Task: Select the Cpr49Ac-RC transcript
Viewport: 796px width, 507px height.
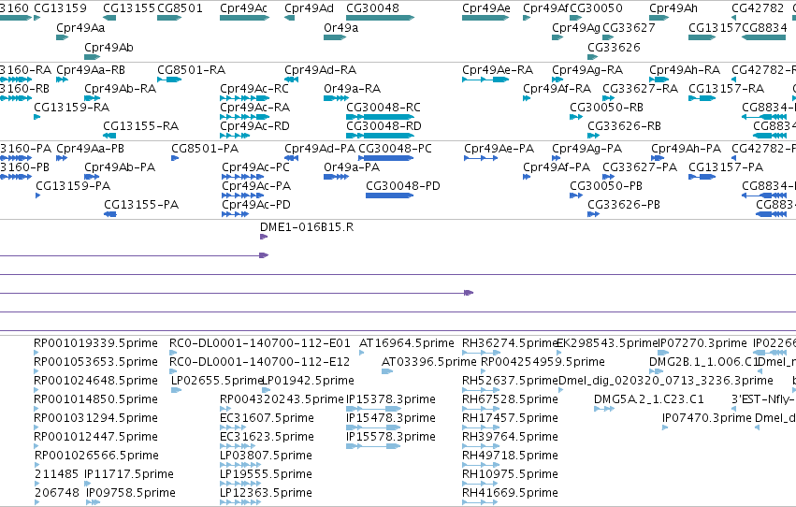Action: click(x=244, y=98)
